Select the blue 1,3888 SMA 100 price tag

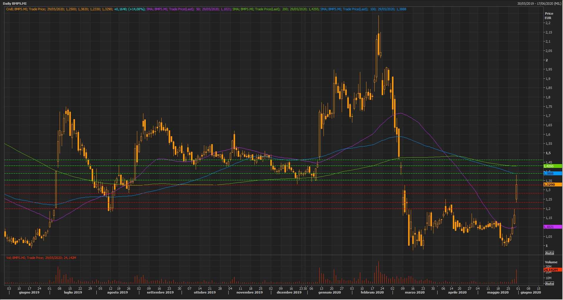tap(552, 173)
